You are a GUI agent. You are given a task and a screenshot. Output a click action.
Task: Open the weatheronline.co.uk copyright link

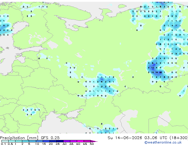click(x=163, y=142)
